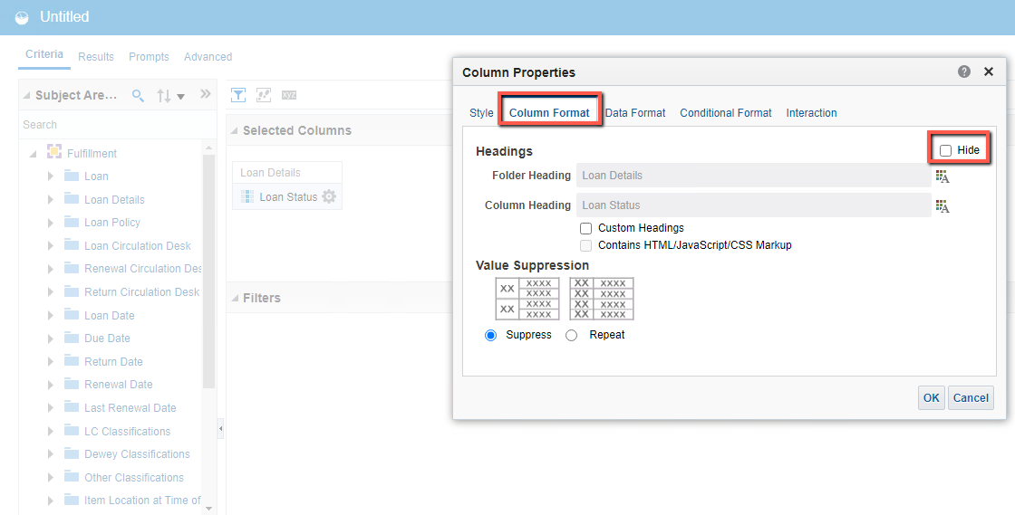Select the Suppress radio button

coord(490,336)
